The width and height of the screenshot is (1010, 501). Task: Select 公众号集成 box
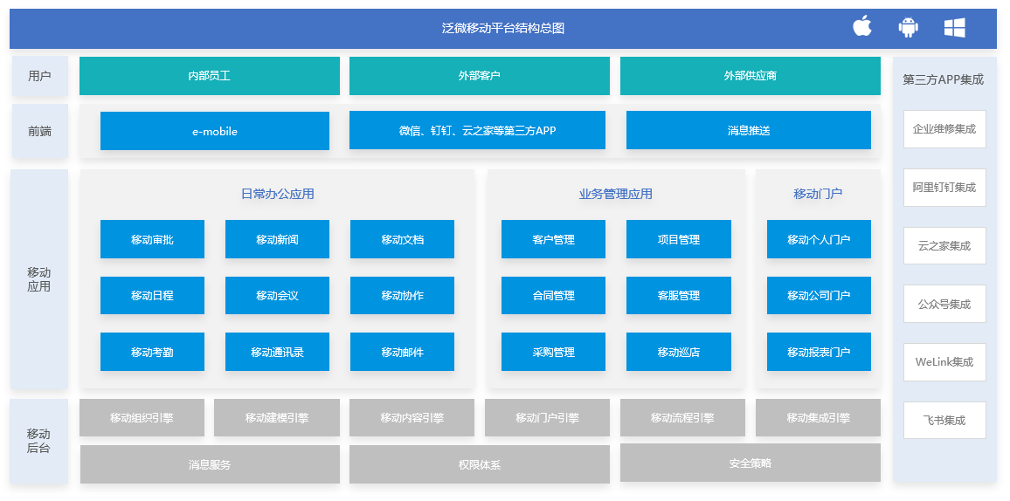click(944, 305)
